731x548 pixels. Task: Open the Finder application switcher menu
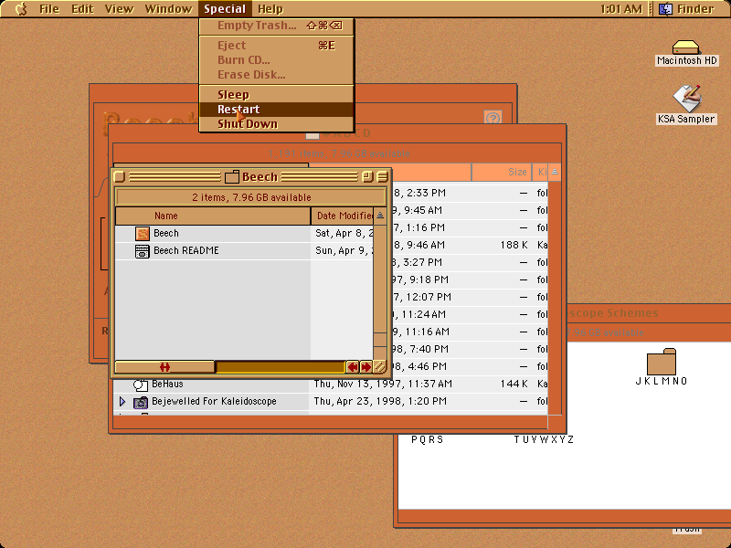click(686, 9)
